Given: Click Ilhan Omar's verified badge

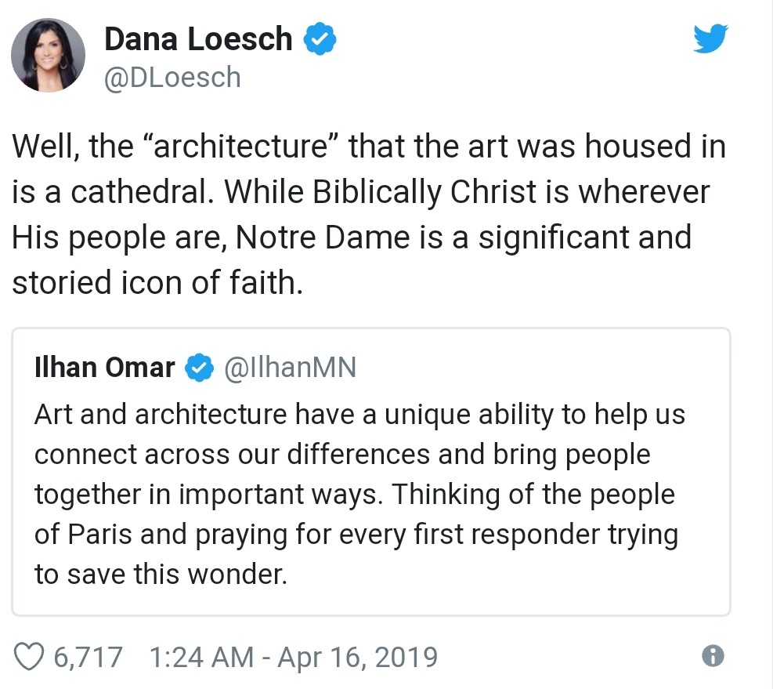Looking at the screenshot, I should (x=199, y=368).
